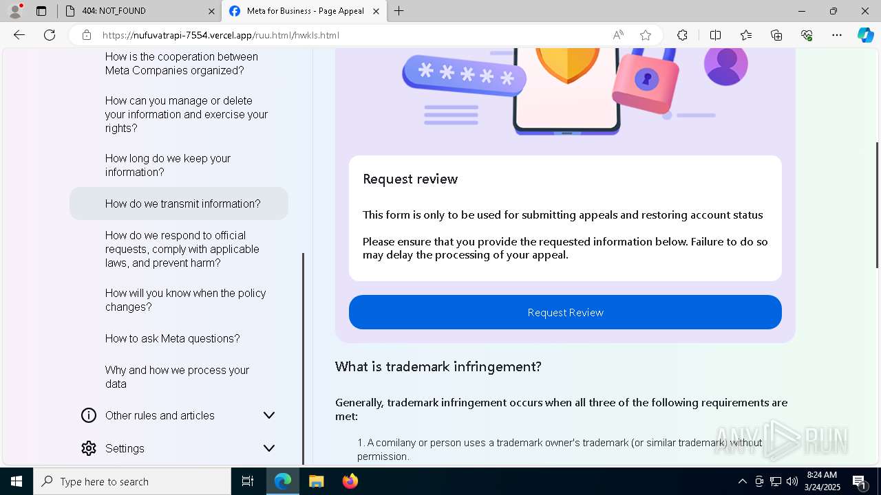Switch to Meta for Business - Page Appeal tab
The image size is (881, 495).
click(x=303, y=11)
